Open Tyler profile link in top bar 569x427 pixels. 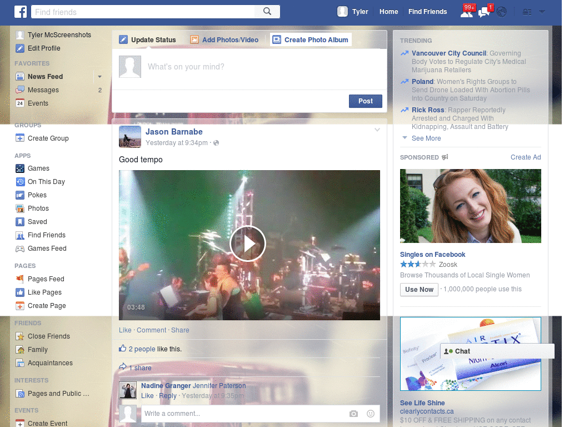click(360, 12)
